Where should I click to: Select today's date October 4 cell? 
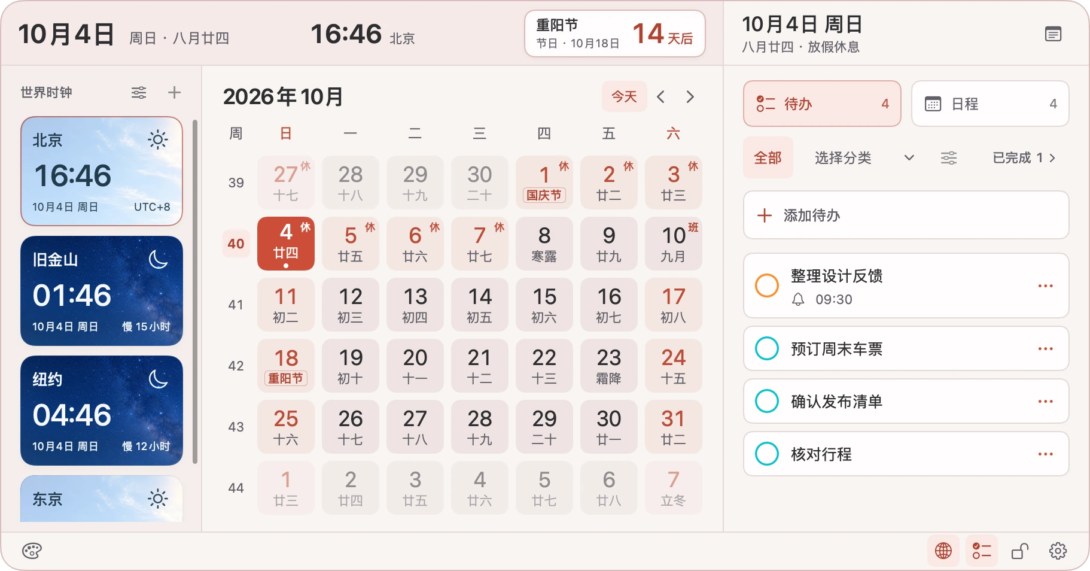pos(286,244)
